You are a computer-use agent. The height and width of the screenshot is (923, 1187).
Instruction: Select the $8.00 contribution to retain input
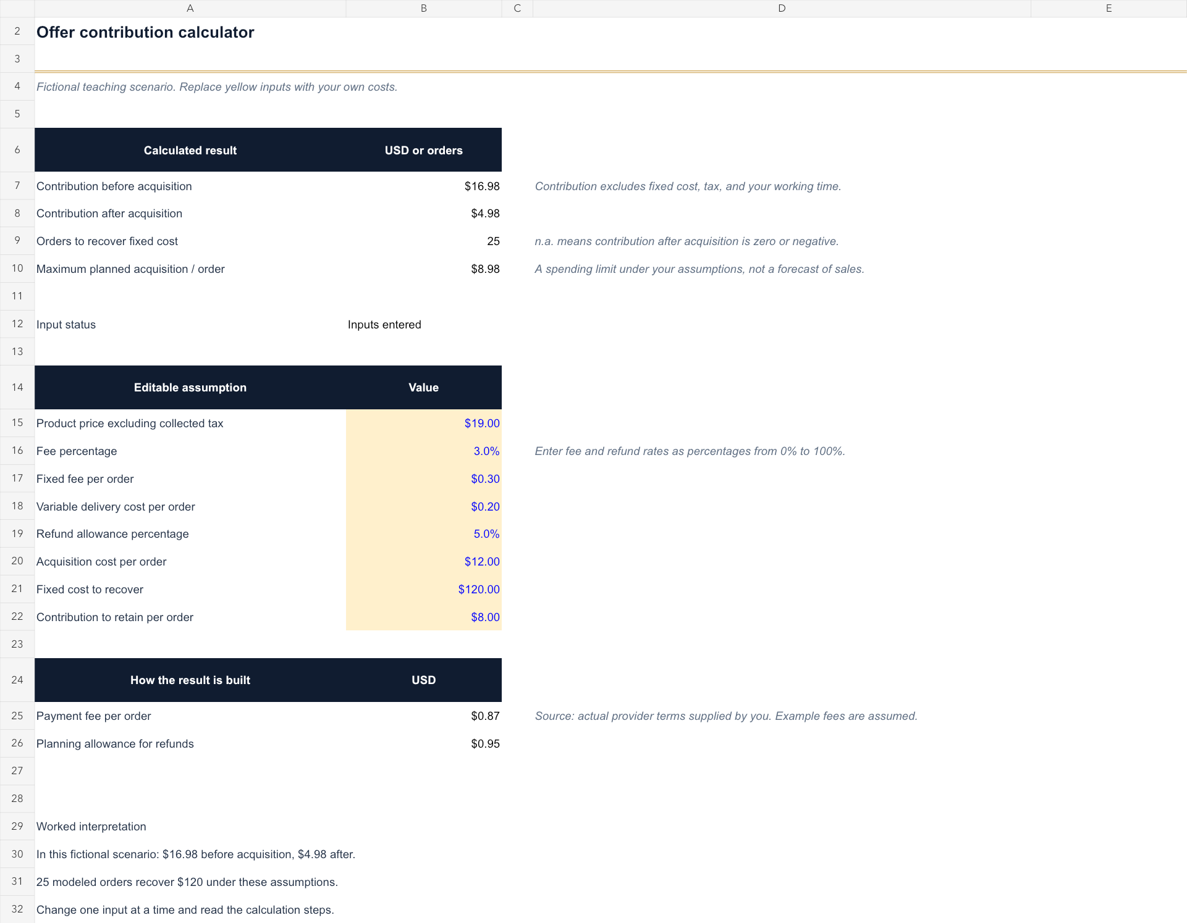click(x=424, y=617)
